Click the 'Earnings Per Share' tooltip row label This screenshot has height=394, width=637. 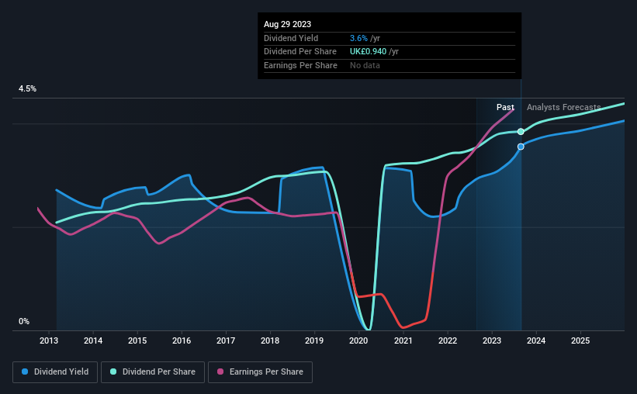300,65
